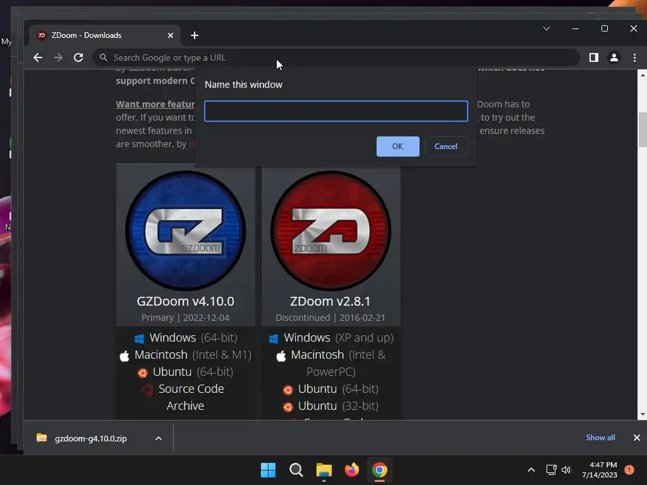The width and height of the screenshot is (647, 485).
Task: Open the taskbar clock and date
Action: click(600, 470)
